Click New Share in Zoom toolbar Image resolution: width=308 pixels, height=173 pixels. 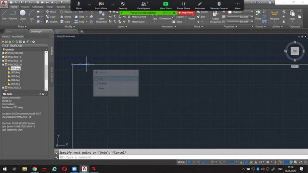166,5
